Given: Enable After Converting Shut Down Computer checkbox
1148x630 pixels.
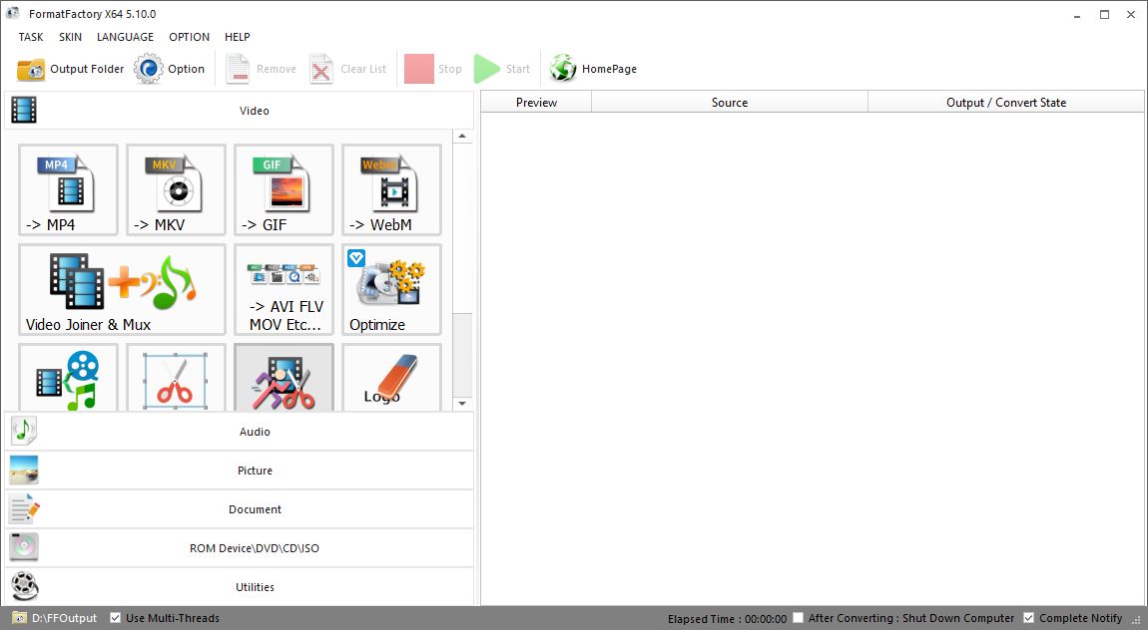Looking at the screenshot, I should point(798,618).
